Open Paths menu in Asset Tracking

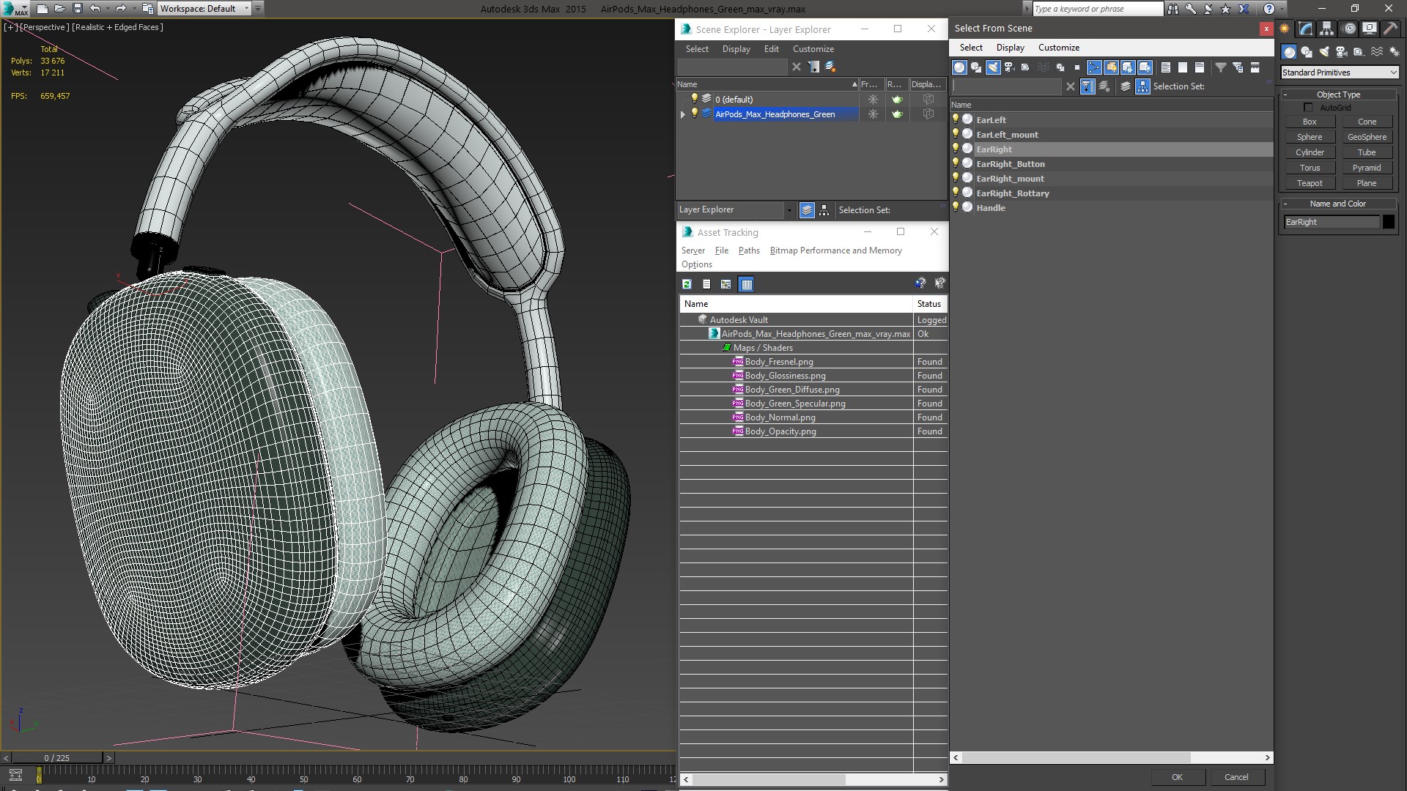[749, 250]
